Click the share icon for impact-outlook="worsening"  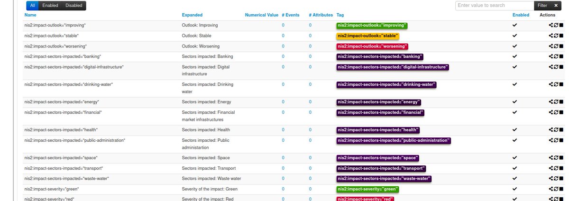[551, 46]
